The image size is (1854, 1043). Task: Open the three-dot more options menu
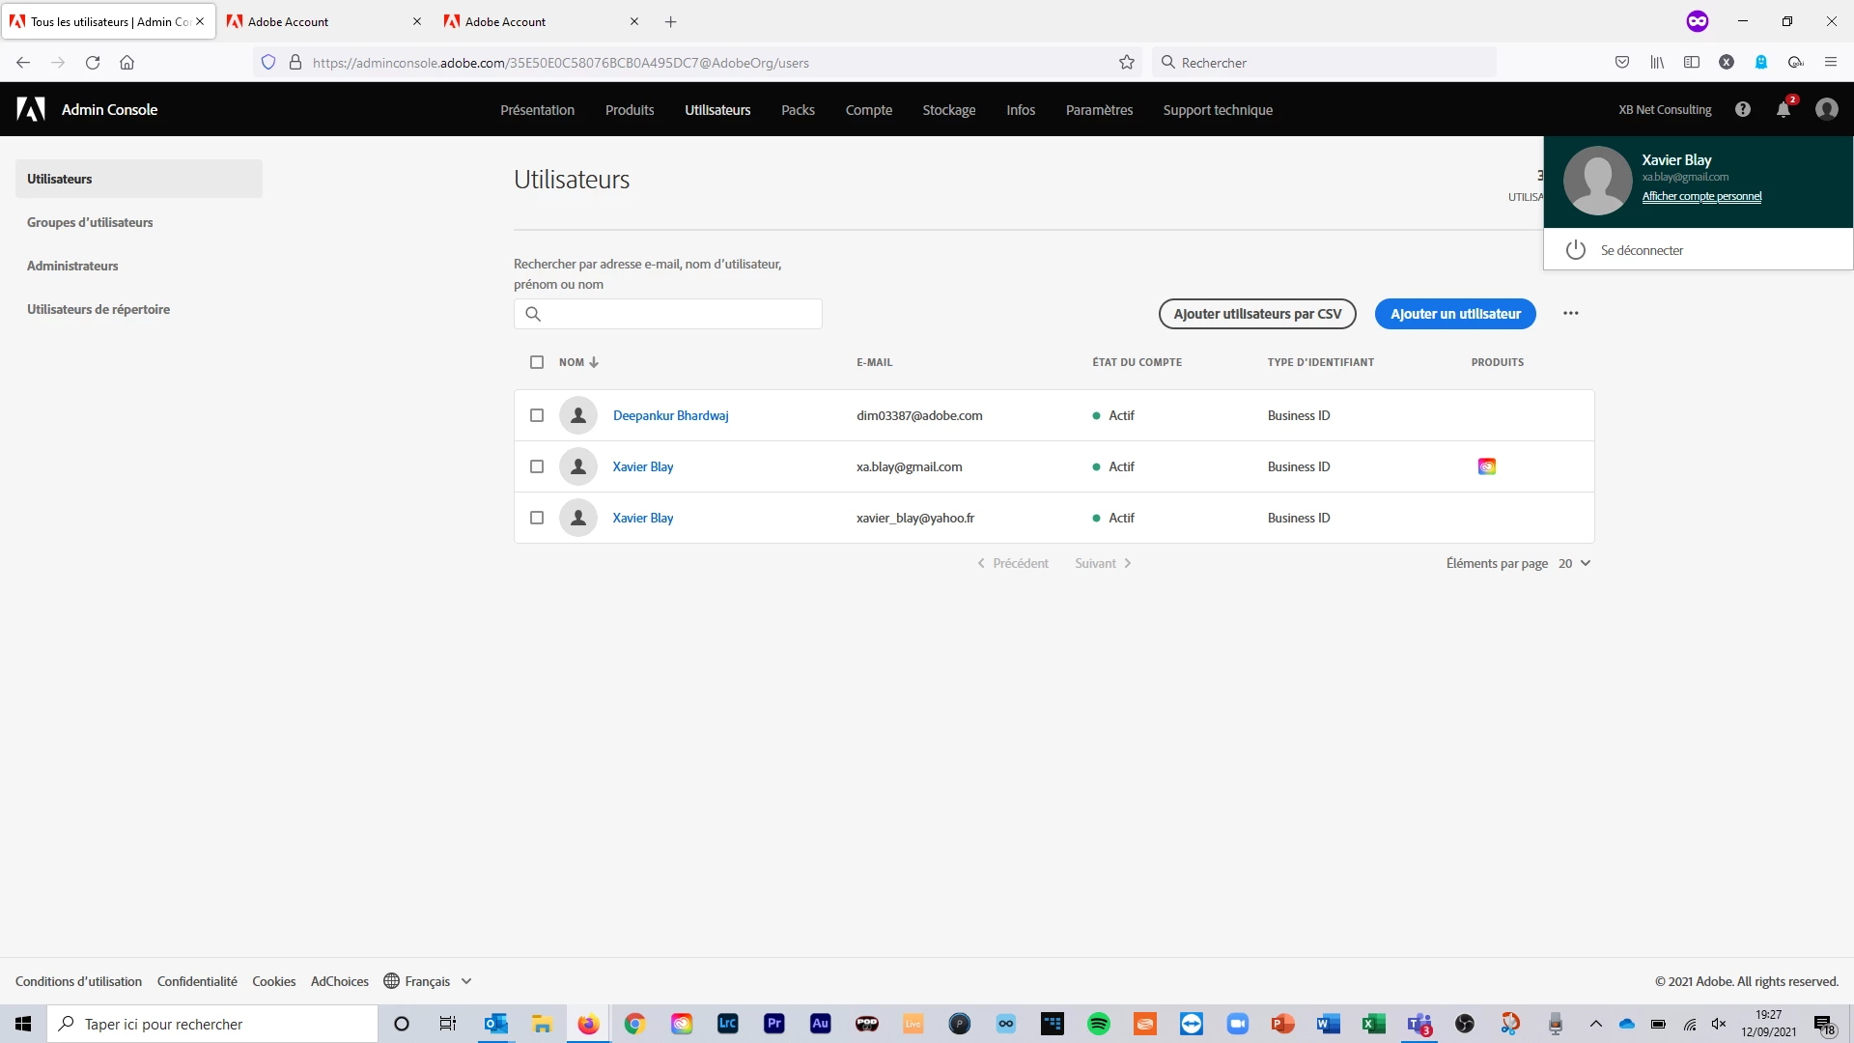[x=1570, y=314]
